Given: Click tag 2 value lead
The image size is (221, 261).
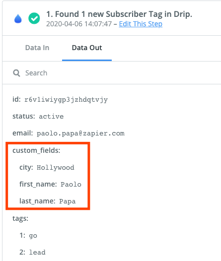Looking at the screenshot, I should pos(37,253).
